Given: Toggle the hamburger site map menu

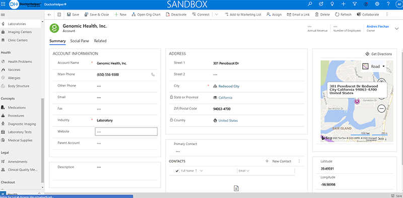Looking at the screenshot, I should 3,15.
